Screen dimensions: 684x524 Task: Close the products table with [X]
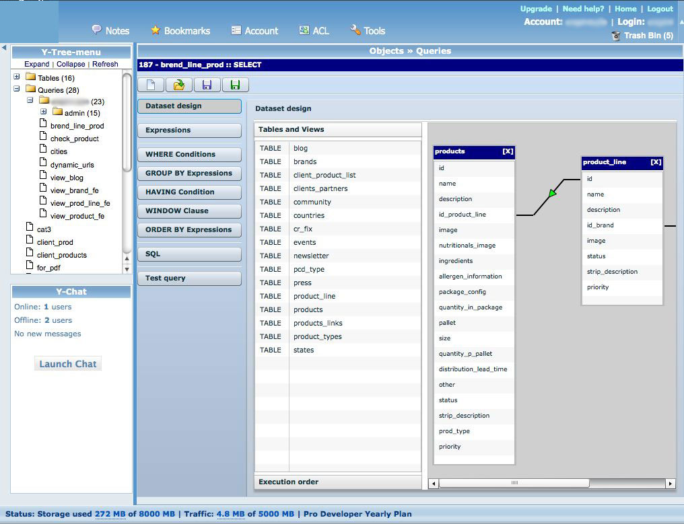(x=508, y=151)
